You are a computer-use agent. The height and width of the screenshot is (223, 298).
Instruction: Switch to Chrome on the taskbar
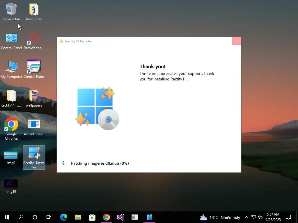107,217
